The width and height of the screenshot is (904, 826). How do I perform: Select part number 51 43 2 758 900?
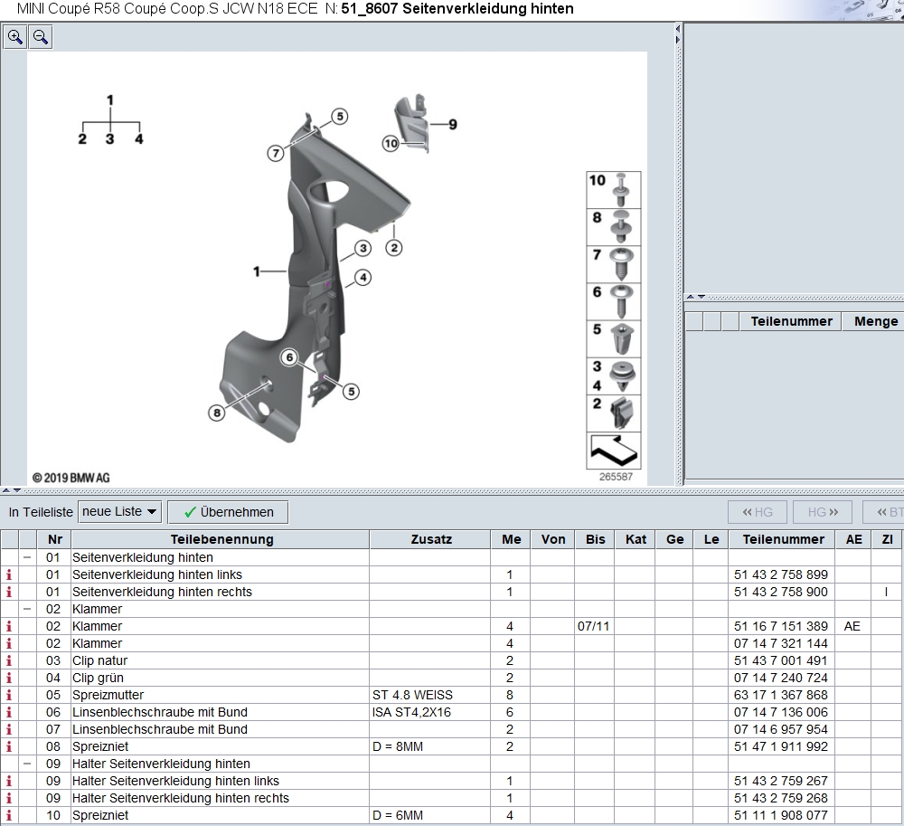780,592
